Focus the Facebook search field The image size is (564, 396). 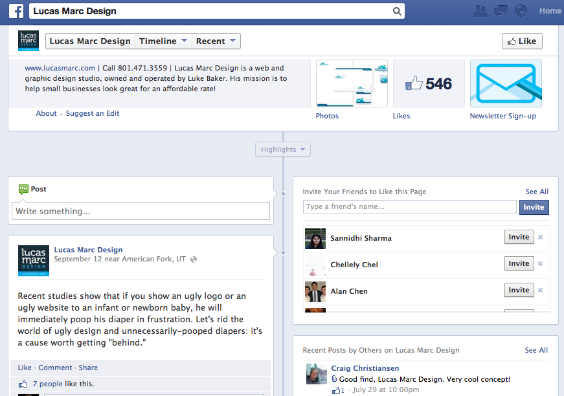[216, 11]
